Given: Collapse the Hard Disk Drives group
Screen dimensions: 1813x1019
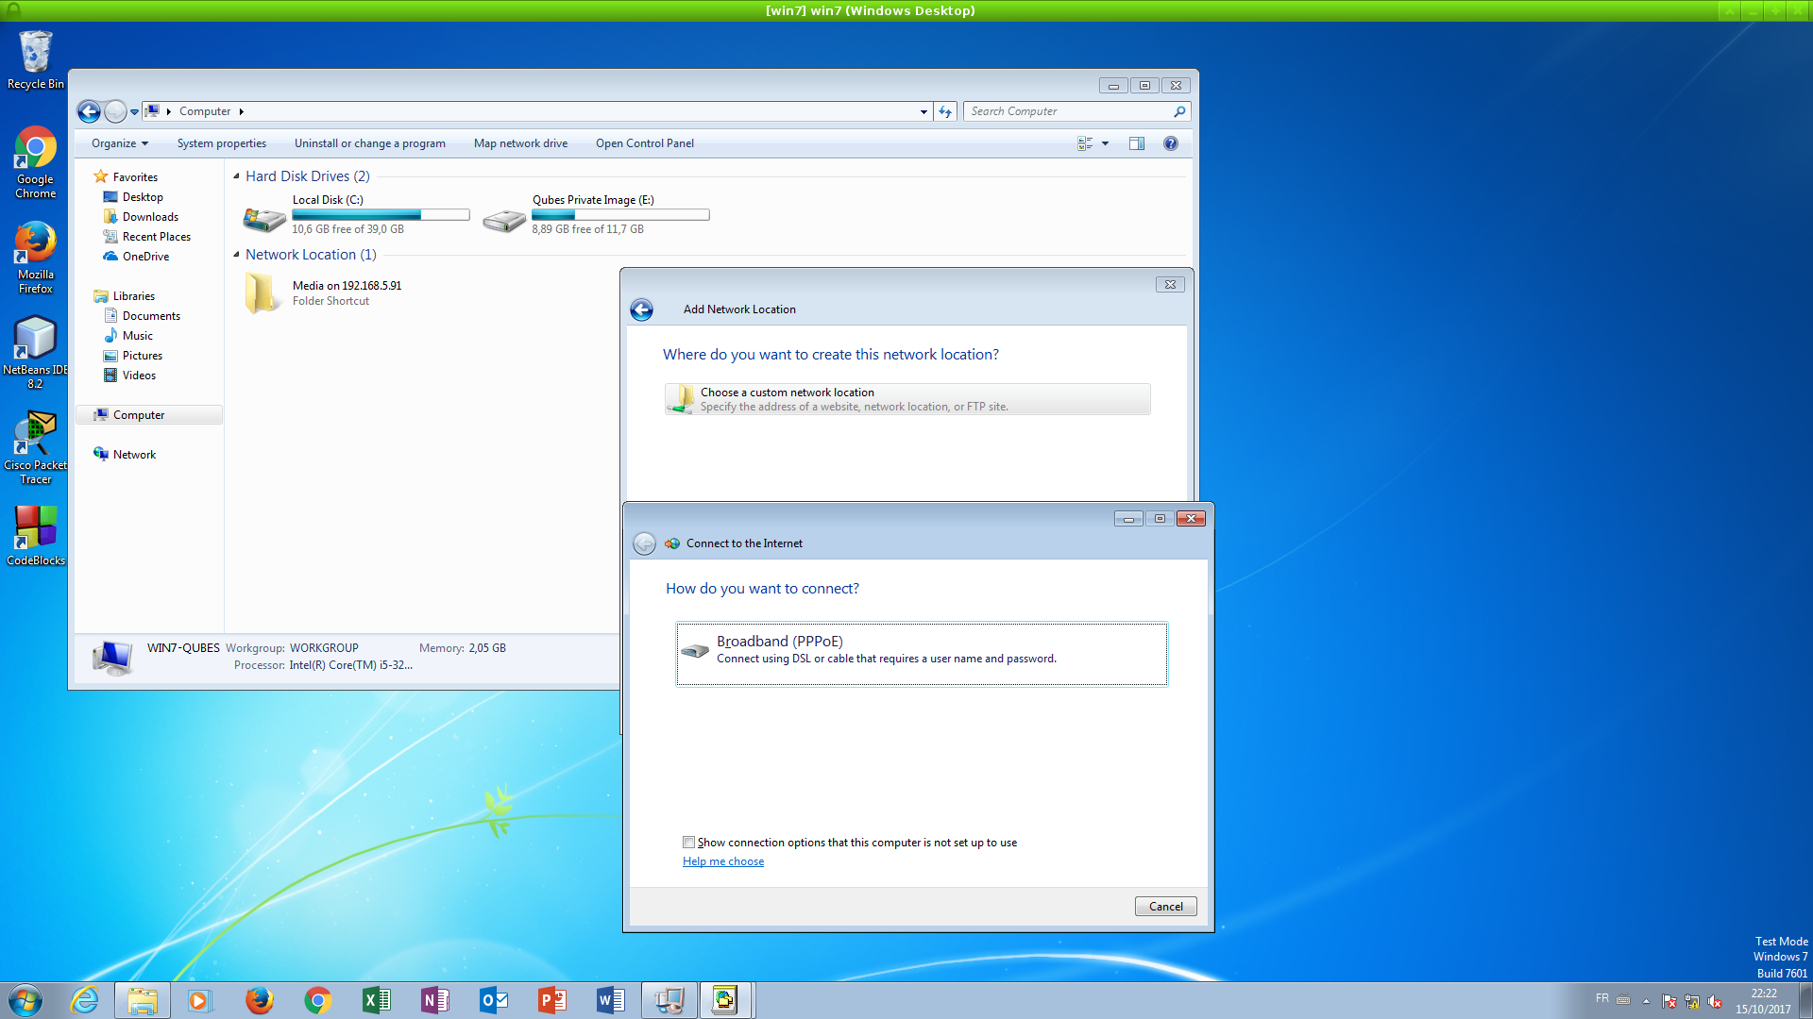Looking at the screenshot, I should [236, 176].
